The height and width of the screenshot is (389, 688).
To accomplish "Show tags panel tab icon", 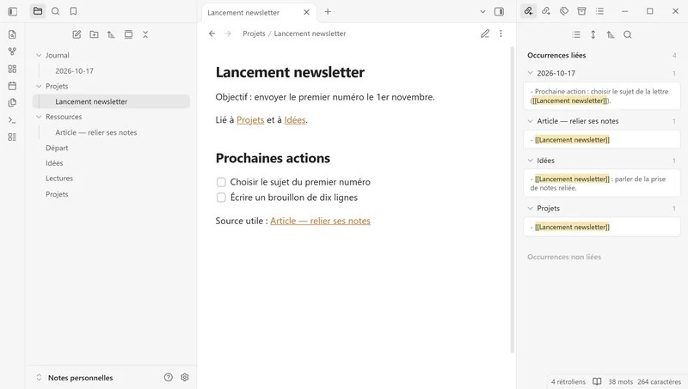I will coord(564,11).
